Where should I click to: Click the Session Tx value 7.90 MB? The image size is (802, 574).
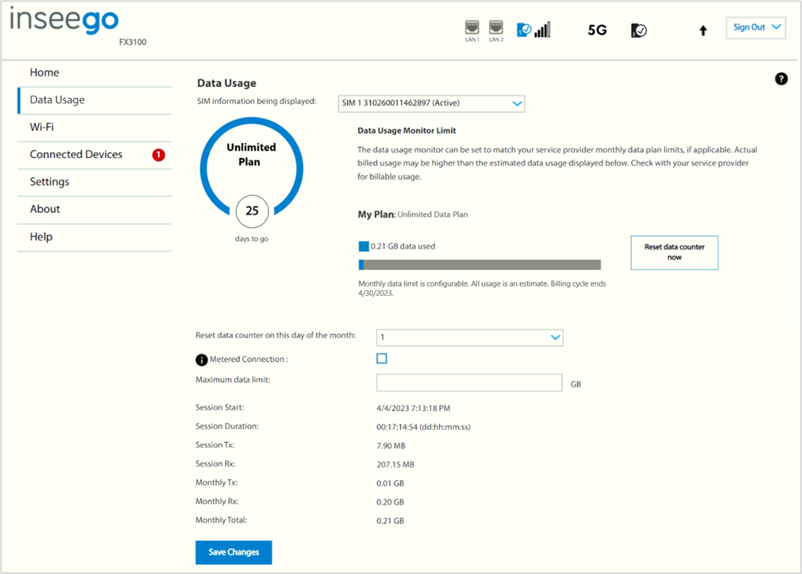click(391, 446)
